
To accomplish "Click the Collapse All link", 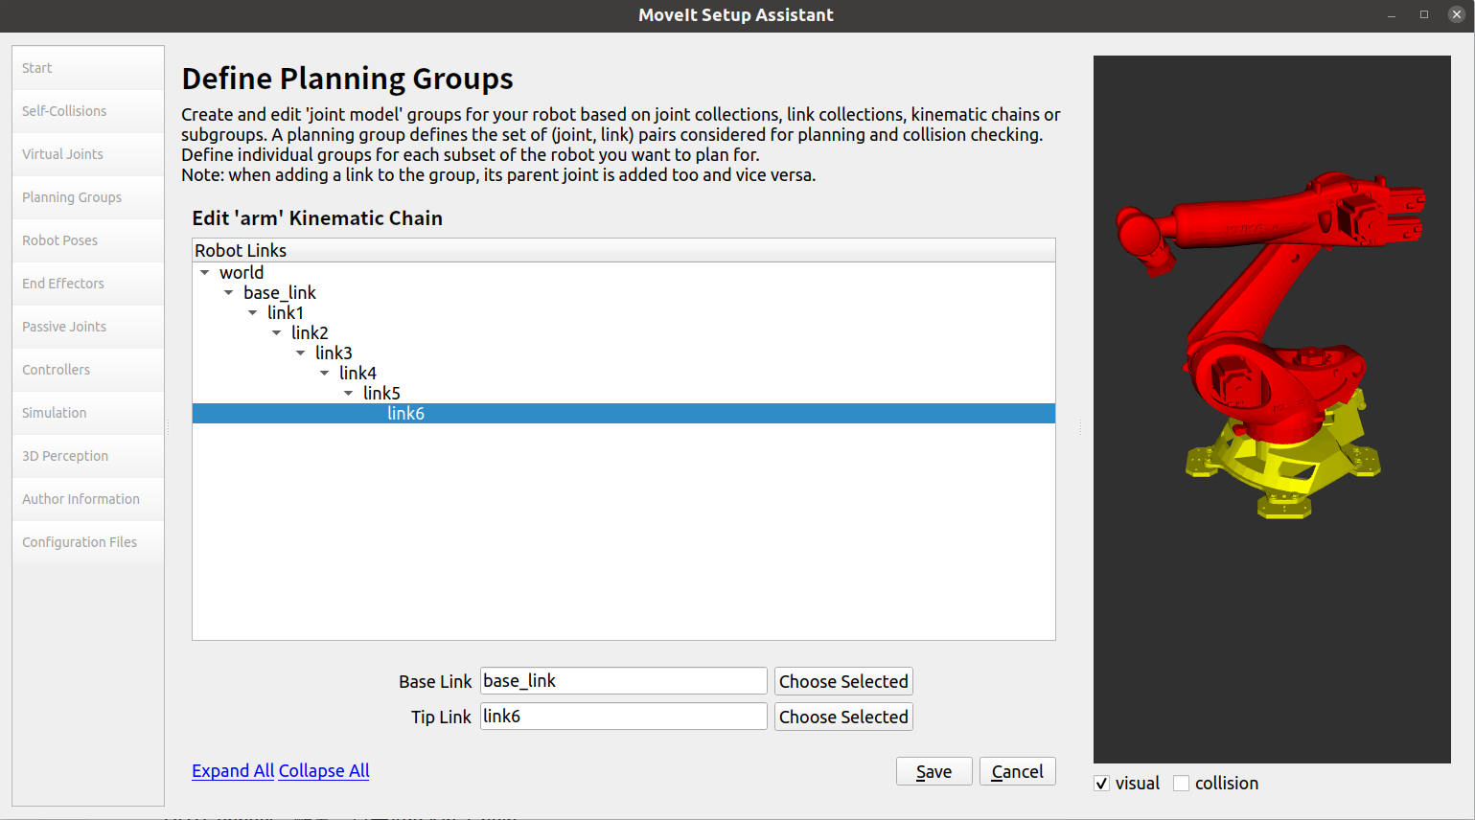I will 324,771.
